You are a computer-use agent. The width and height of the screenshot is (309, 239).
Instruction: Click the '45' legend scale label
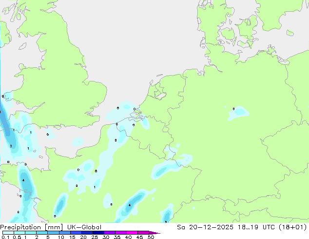pos(139,237)
